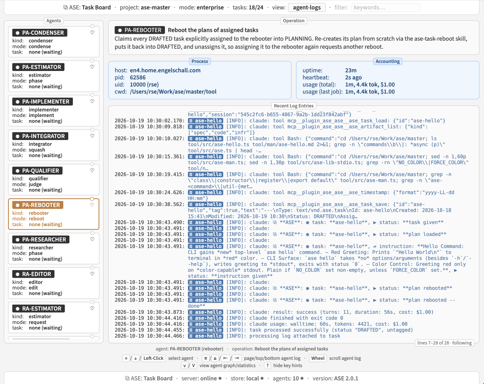Toggle the orange circle handle atop PA-REBOOTER card

92,199
